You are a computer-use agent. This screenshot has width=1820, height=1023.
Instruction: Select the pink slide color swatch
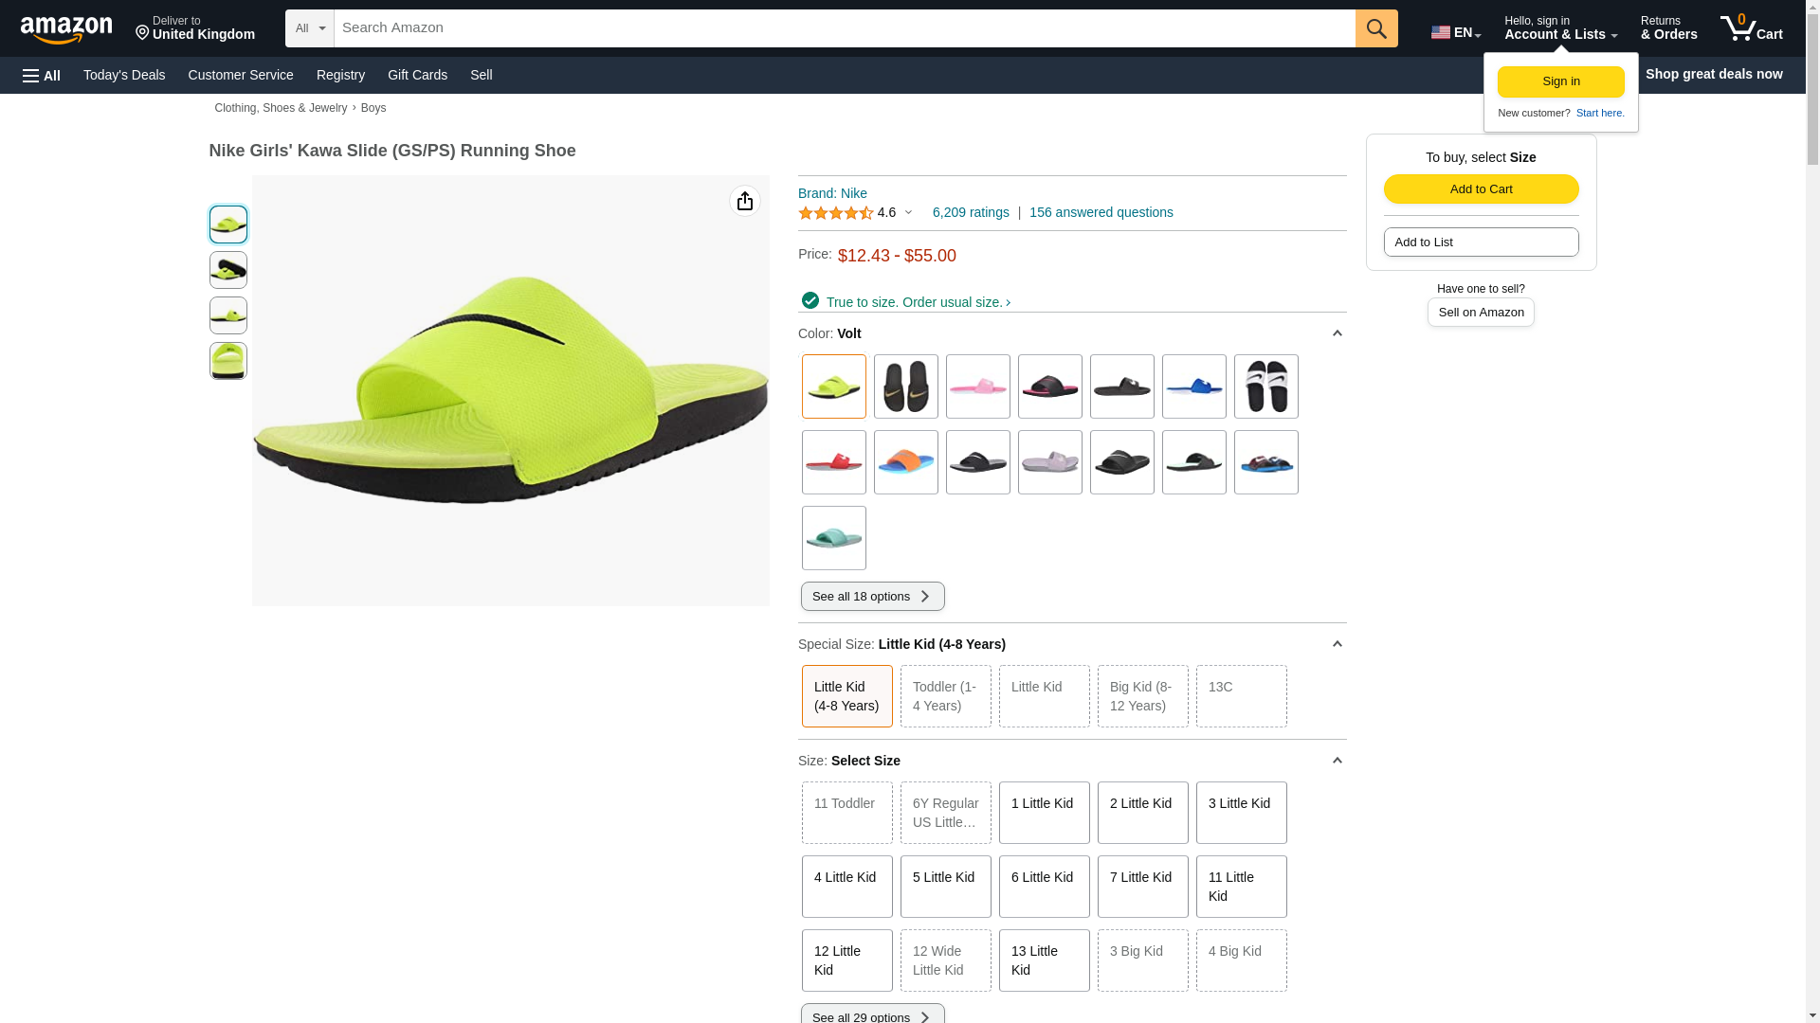point(977,386)
